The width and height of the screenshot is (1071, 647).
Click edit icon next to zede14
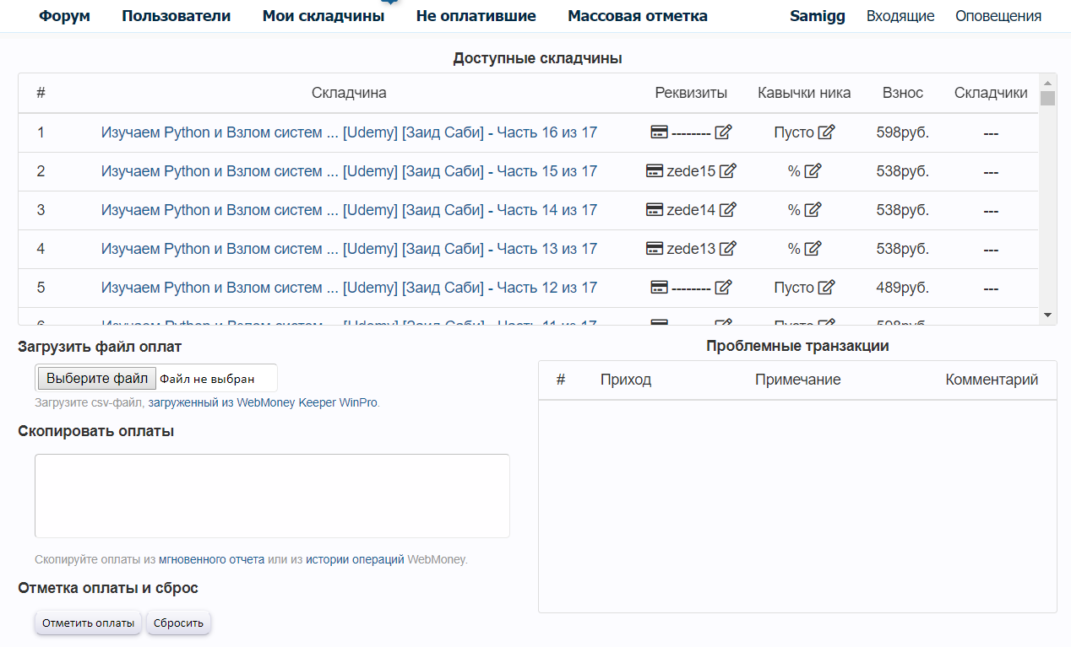coord(728,210)
